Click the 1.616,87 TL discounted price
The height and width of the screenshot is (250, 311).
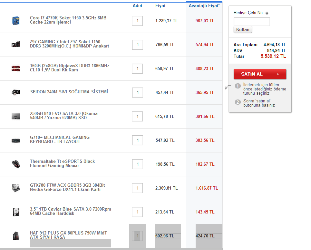point(207,188)
